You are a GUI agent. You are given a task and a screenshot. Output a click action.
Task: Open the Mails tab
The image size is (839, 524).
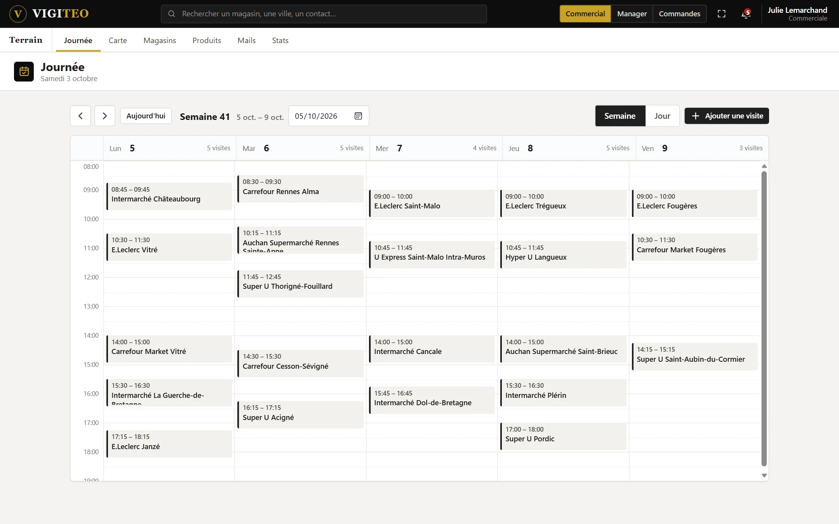tap(246, 40)
